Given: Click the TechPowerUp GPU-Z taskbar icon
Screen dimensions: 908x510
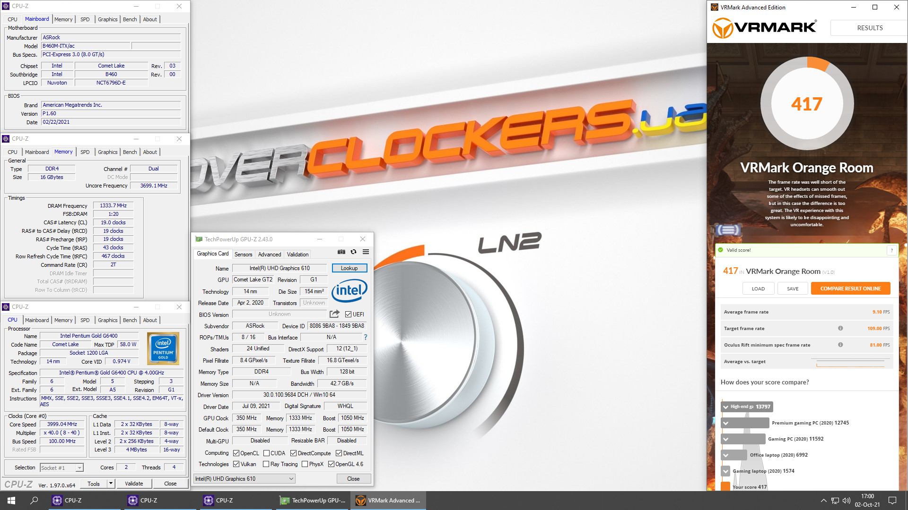Looking at the screenshot, I should 313,501.
